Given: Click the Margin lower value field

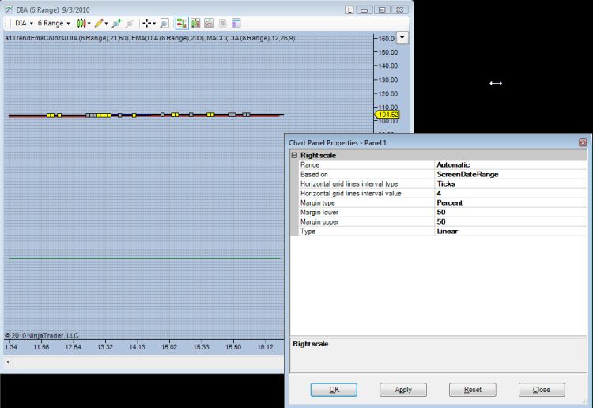Looking at the screenshot, I should [x=511, y=212].
